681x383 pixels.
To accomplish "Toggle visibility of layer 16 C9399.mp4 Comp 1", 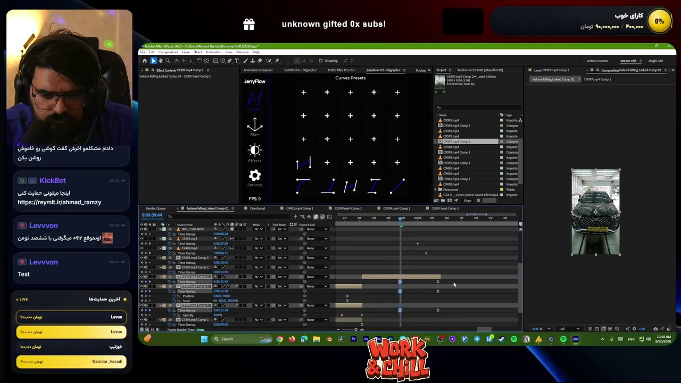I will tap(142, 268).
